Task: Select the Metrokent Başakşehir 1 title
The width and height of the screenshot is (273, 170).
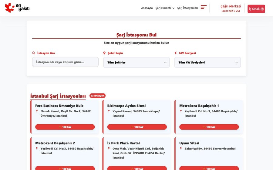Action: tap(199, 106)
